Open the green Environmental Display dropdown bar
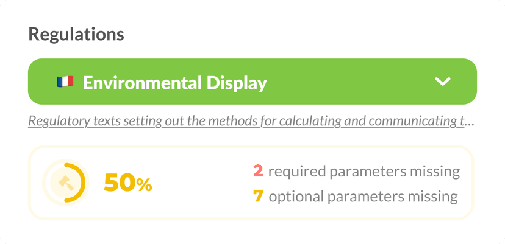Screen dimensions: 505x244 pos(252,82)
